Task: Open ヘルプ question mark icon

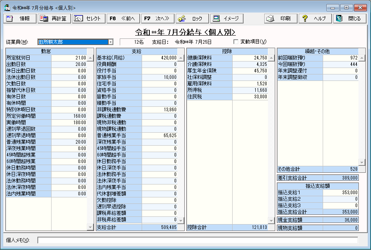Action: [x=305, y=19]
